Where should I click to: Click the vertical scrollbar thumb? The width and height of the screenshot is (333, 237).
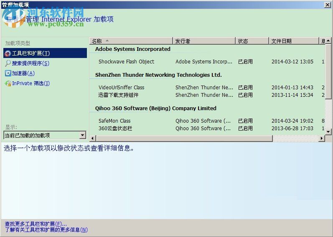click(328, 71)
